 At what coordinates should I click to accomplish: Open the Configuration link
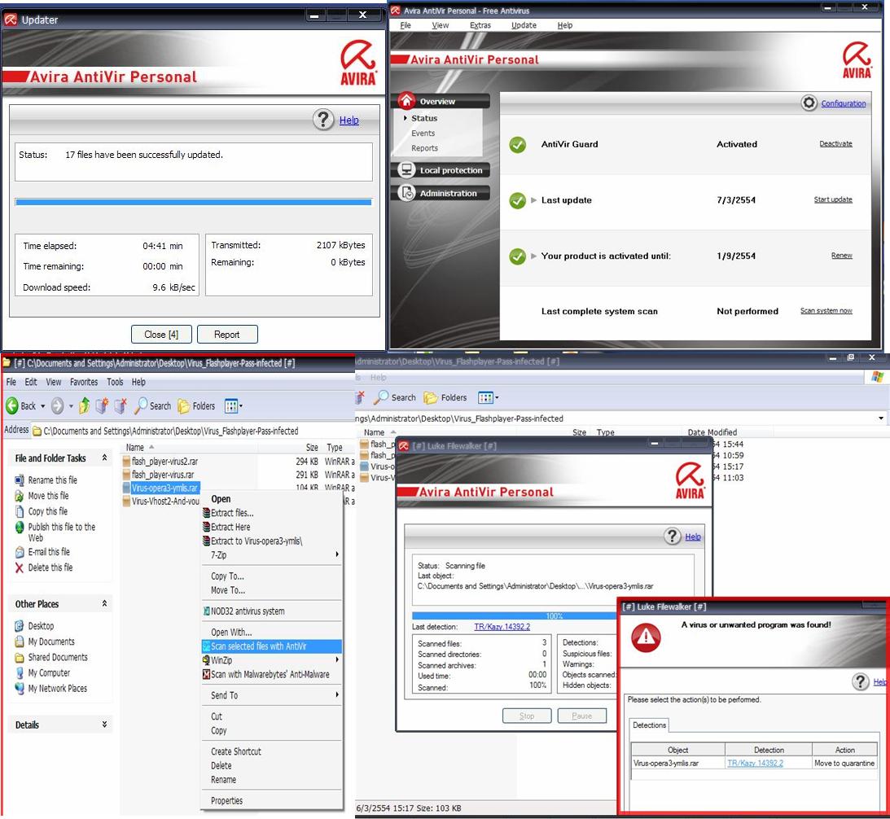tap(843, 103)
